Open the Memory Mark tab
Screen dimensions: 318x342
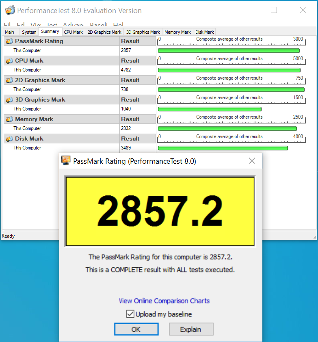click(x=177, y=32)
